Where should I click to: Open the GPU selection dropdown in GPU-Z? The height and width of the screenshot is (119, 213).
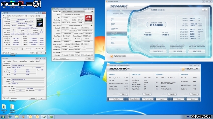65,59
